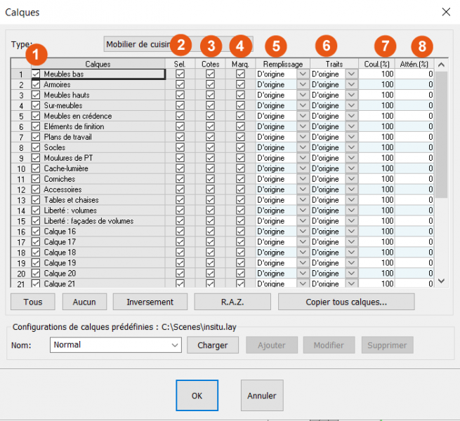Confirm with the OK button
Screen dimensions: 460x421
[197, 396]
